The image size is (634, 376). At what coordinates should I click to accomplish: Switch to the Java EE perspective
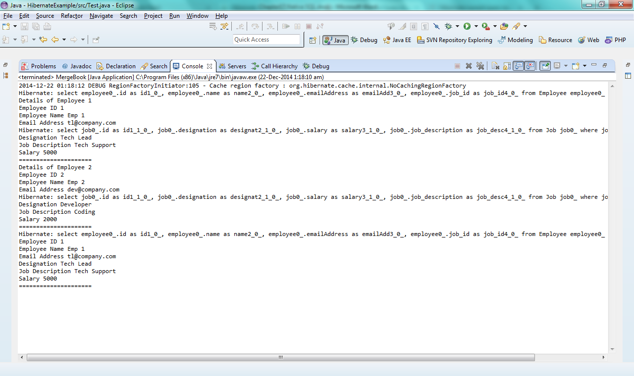[397, 40]
